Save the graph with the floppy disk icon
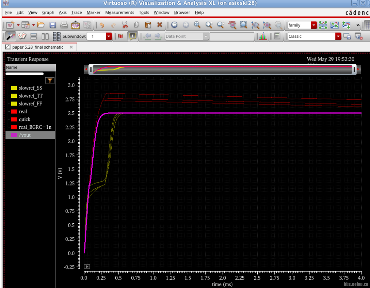This screenshot has width=370, height=288. coord(52,25)
